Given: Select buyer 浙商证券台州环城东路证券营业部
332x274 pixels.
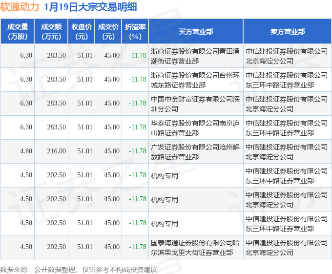Looking at the screenshot, I should click(x=195, y=80).
